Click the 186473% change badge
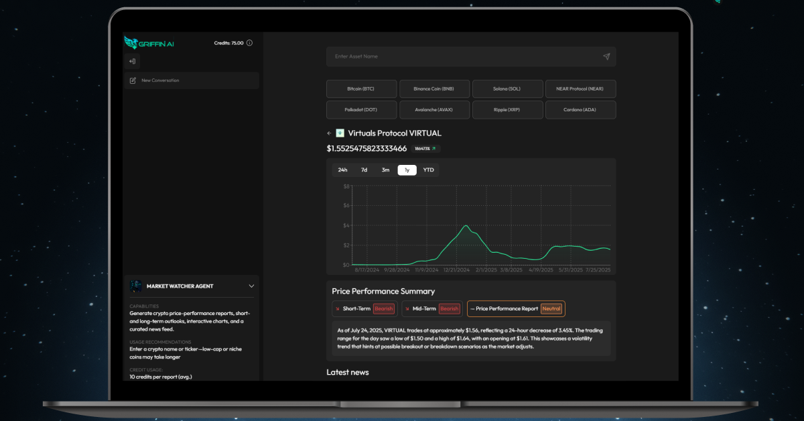 tap(425, 148)
